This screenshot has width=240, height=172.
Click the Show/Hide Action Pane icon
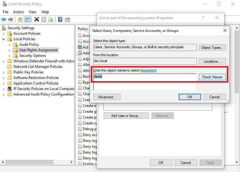(67, 20)
